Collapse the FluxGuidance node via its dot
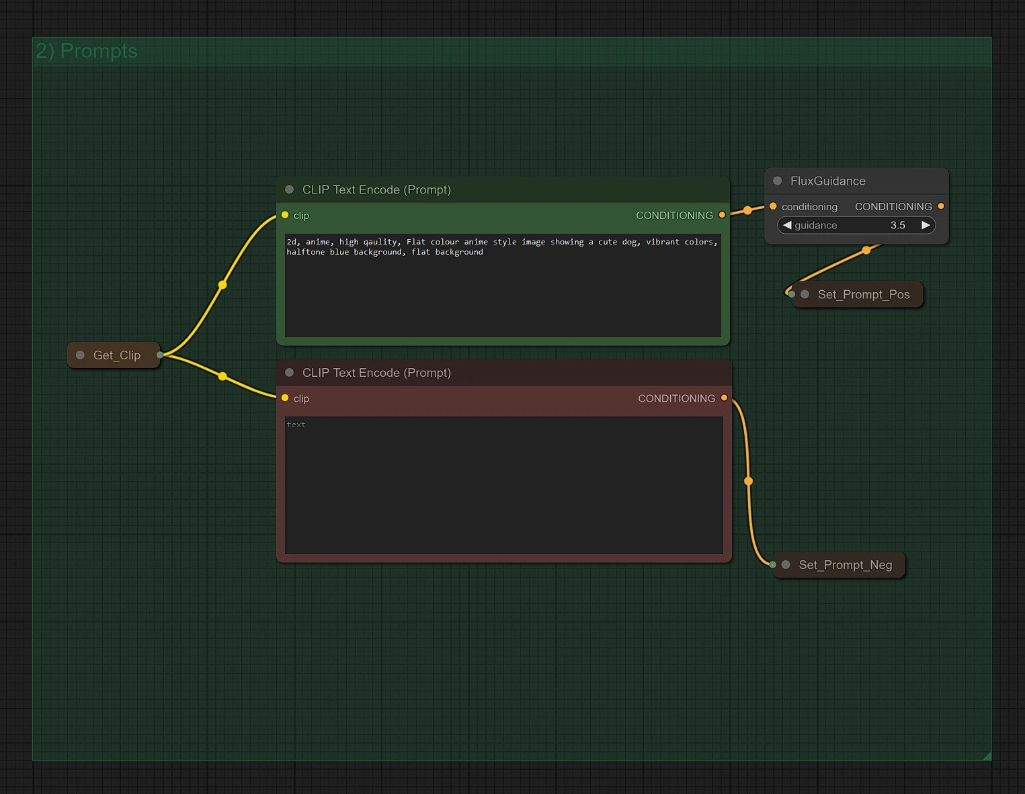 click(x=778, y=181)
